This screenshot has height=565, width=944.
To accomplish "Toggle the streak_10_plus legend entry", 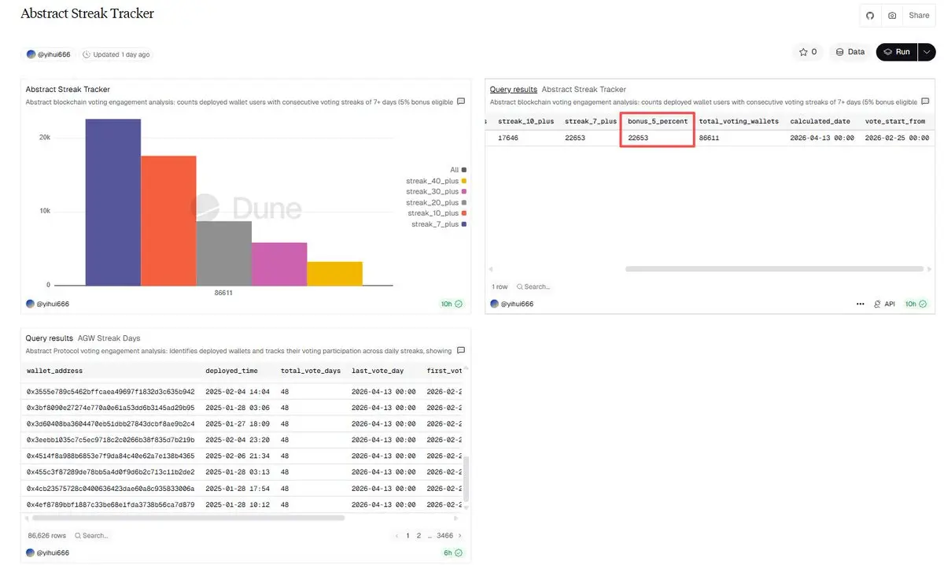I will coord(437,213).
